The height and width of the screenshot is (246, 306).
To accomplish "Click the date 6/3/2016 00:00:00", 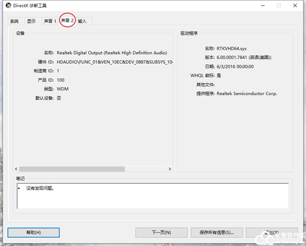I will 235,66.
